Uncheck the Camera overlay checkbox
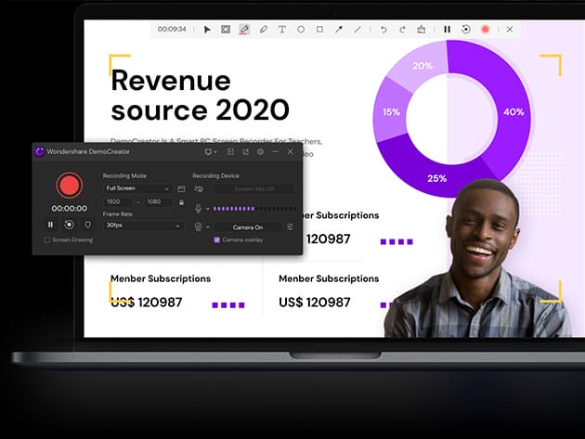The height and width of the screenshot is (439, 585). (217, 239)
